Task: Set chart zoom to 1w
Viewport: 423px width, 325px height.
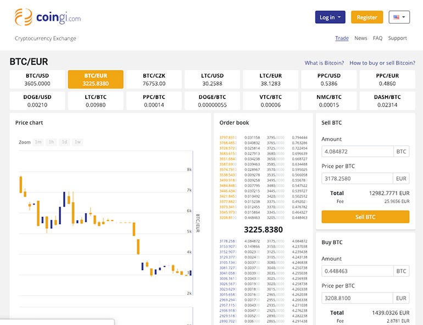Action: pyautogui.click(x=77, y=142)
